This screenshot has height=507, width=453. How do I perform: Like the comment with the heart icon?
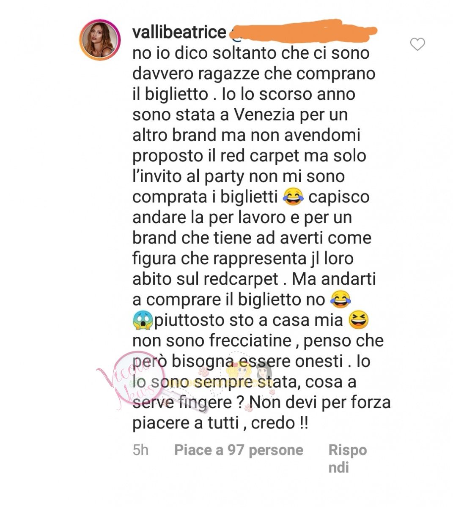pos(417,44)
